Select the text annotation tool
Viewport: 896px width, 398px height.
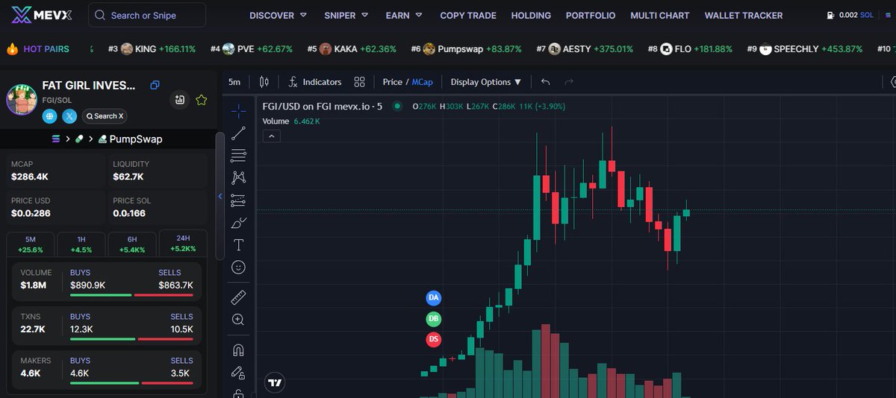pyautogui.click(x=238, y=244)
